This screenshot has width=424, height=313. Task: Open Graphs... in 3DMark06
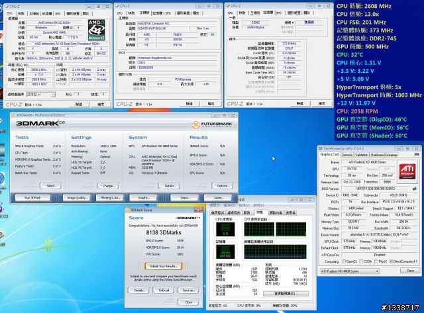coord(143,198)
